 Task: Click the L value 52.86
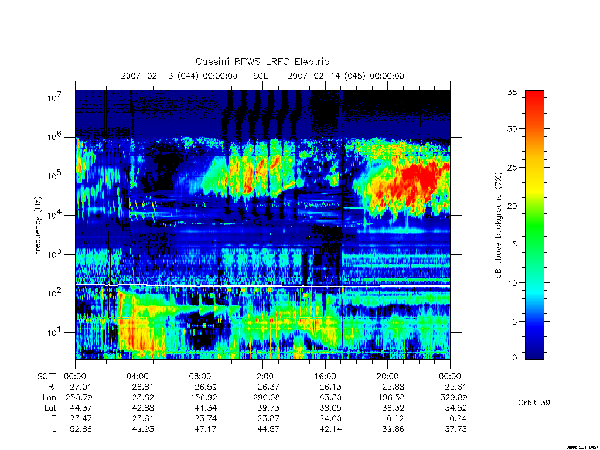pos(81,429)
